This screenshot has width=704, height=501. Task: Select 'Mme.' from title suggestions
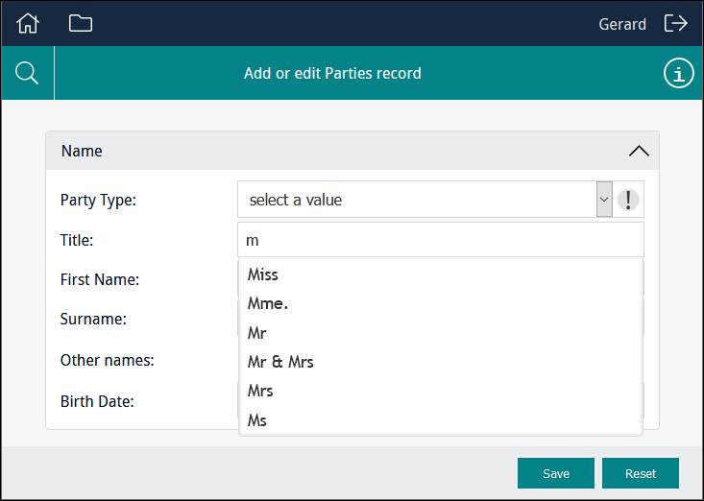tap(268, 304)
